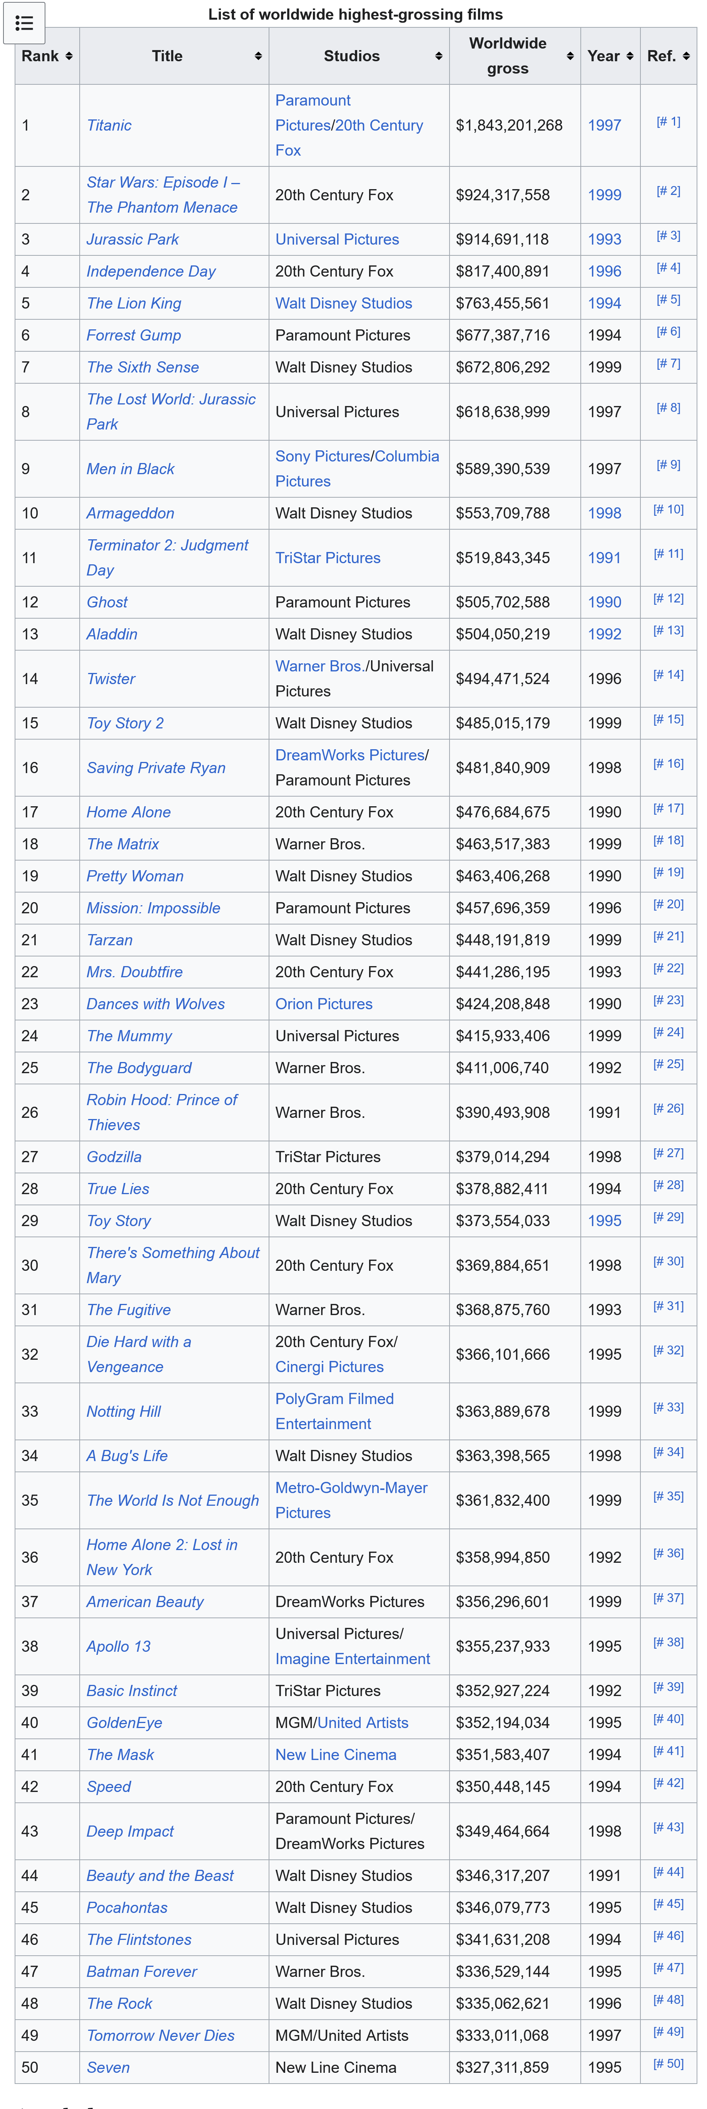Open the Titanic film link
The height and width of the screenshot is (2109, 707).
109,125
